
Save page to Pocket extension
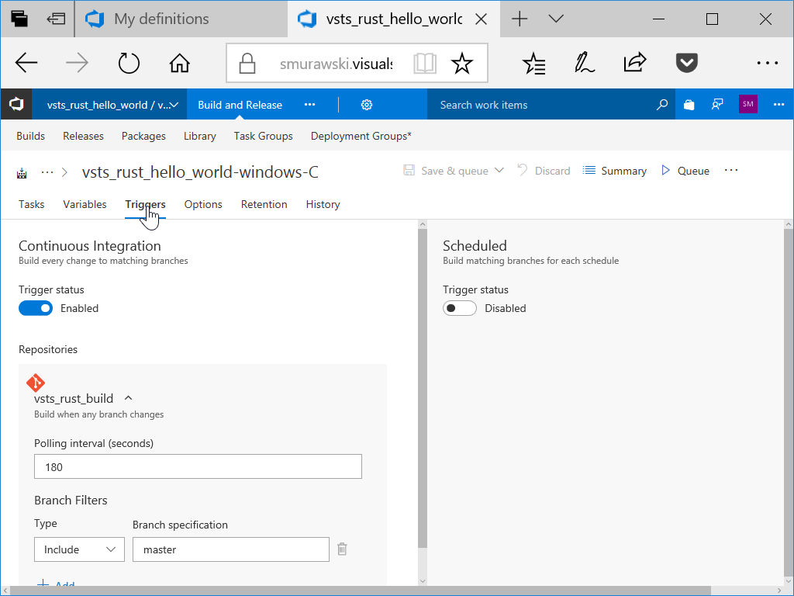coord(687,63)
